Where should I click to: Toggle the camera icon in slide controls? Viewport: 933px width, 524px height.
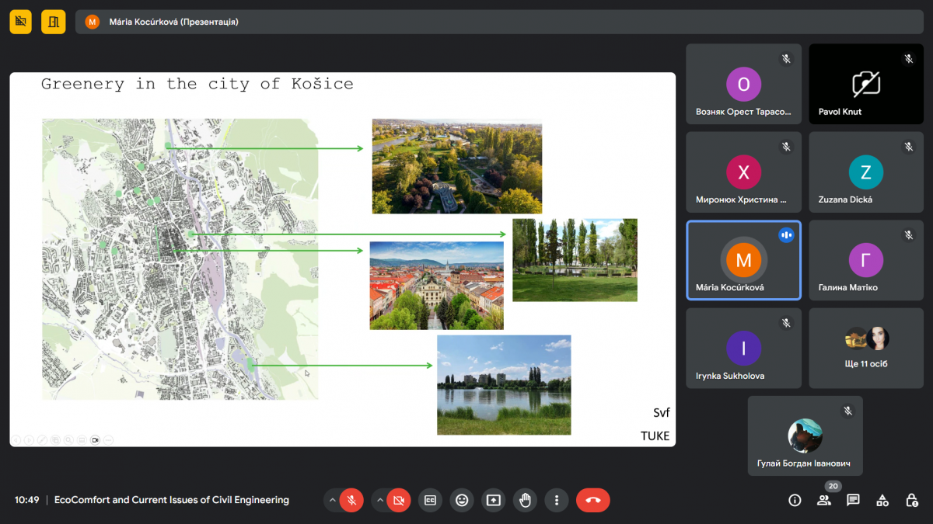[x=95, y=440]
